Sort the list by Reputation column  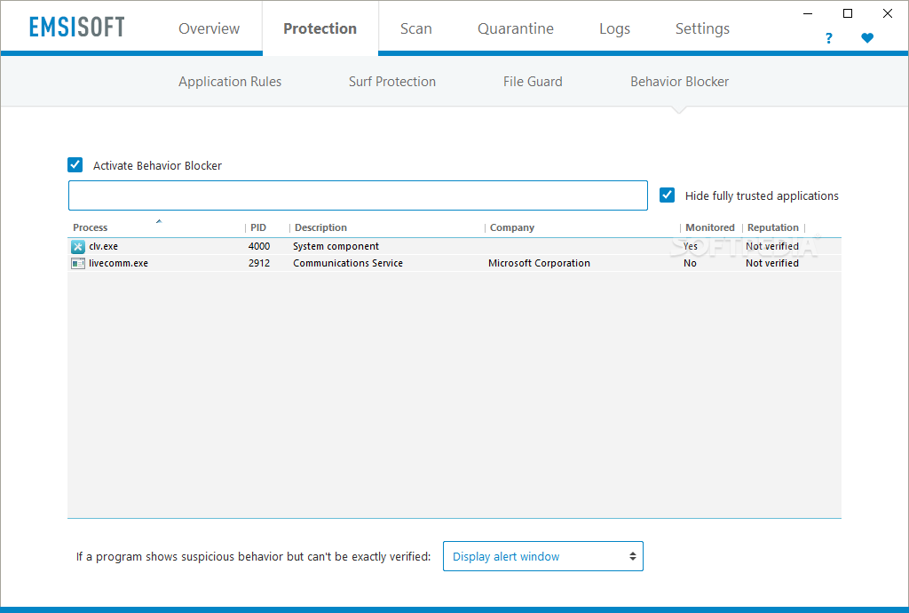click(x=772, y=227)
